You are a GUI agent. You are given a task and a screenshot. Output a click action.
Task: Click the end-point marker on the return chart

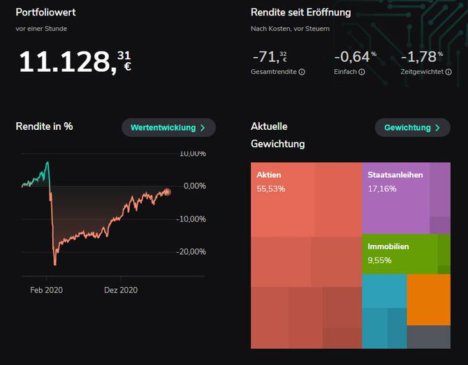(x=167, y=192)
